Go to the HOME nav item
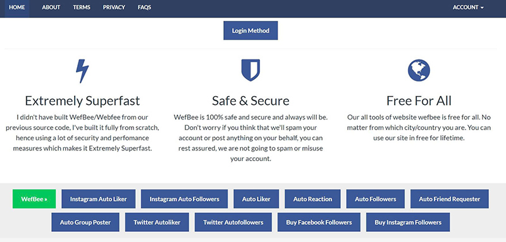506x242 pixels. (x=17, y=8)
